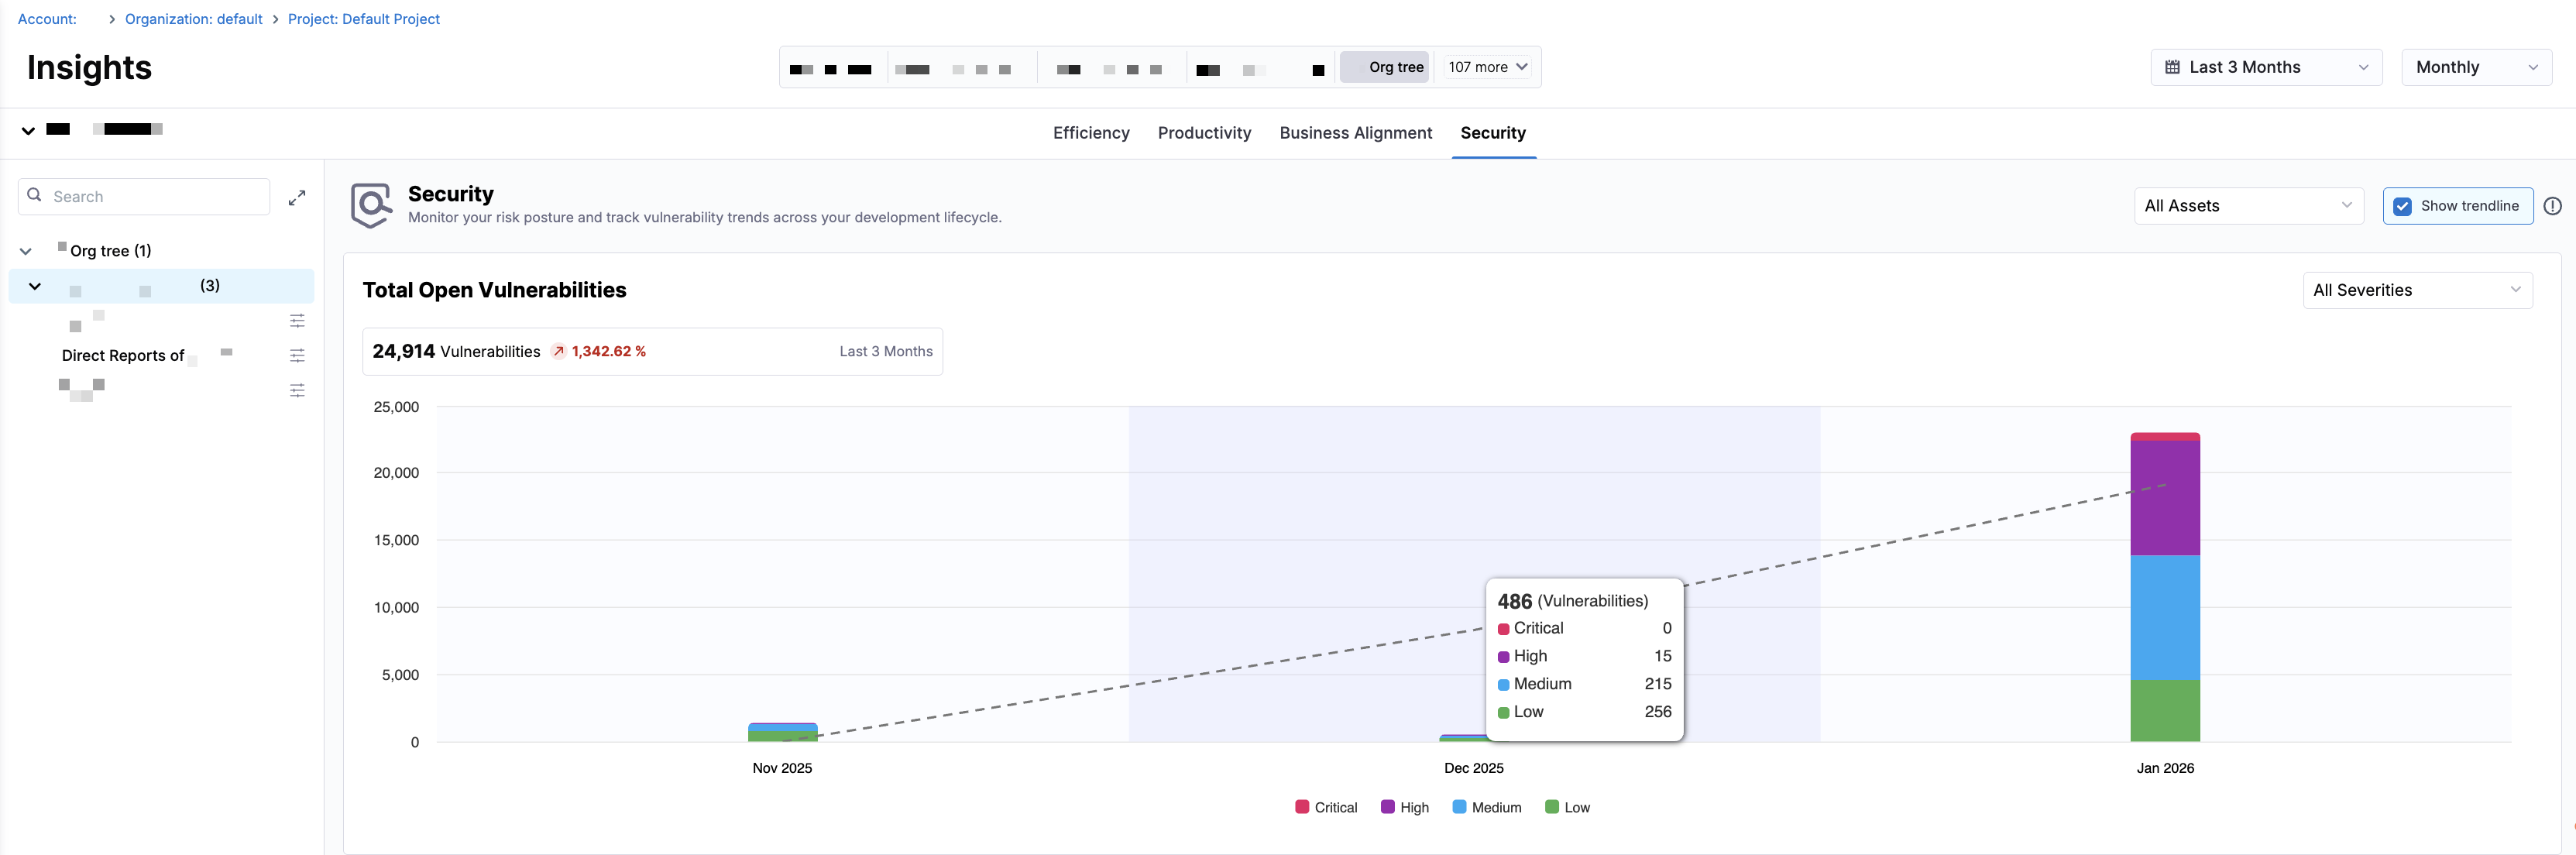
Task: Switch to the Business Alignment tab
Action: click(1355, 133)
